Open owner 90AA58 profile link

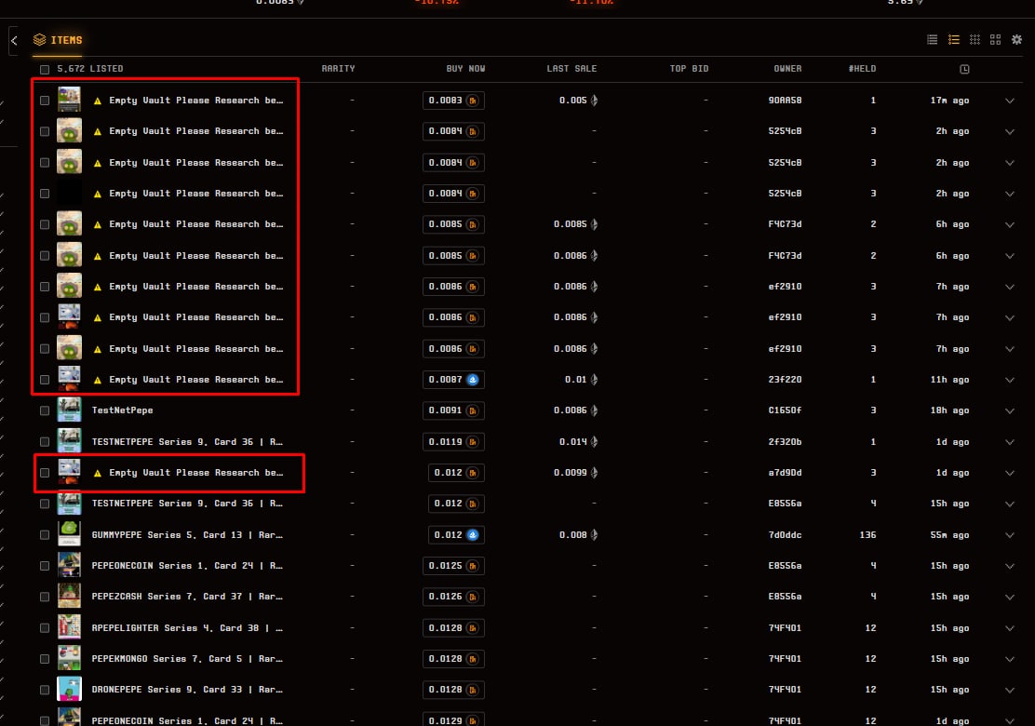click(x=785, y=101)
